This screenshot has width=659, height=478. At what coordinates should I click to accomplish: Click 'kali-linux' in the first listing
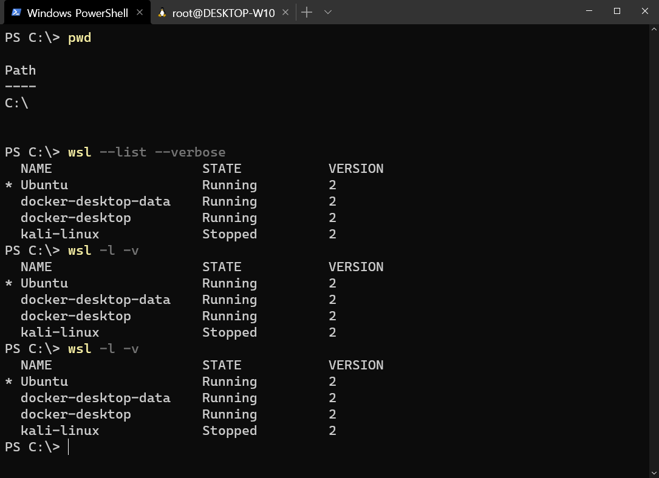pyautogui.click(x=60, y=234)
